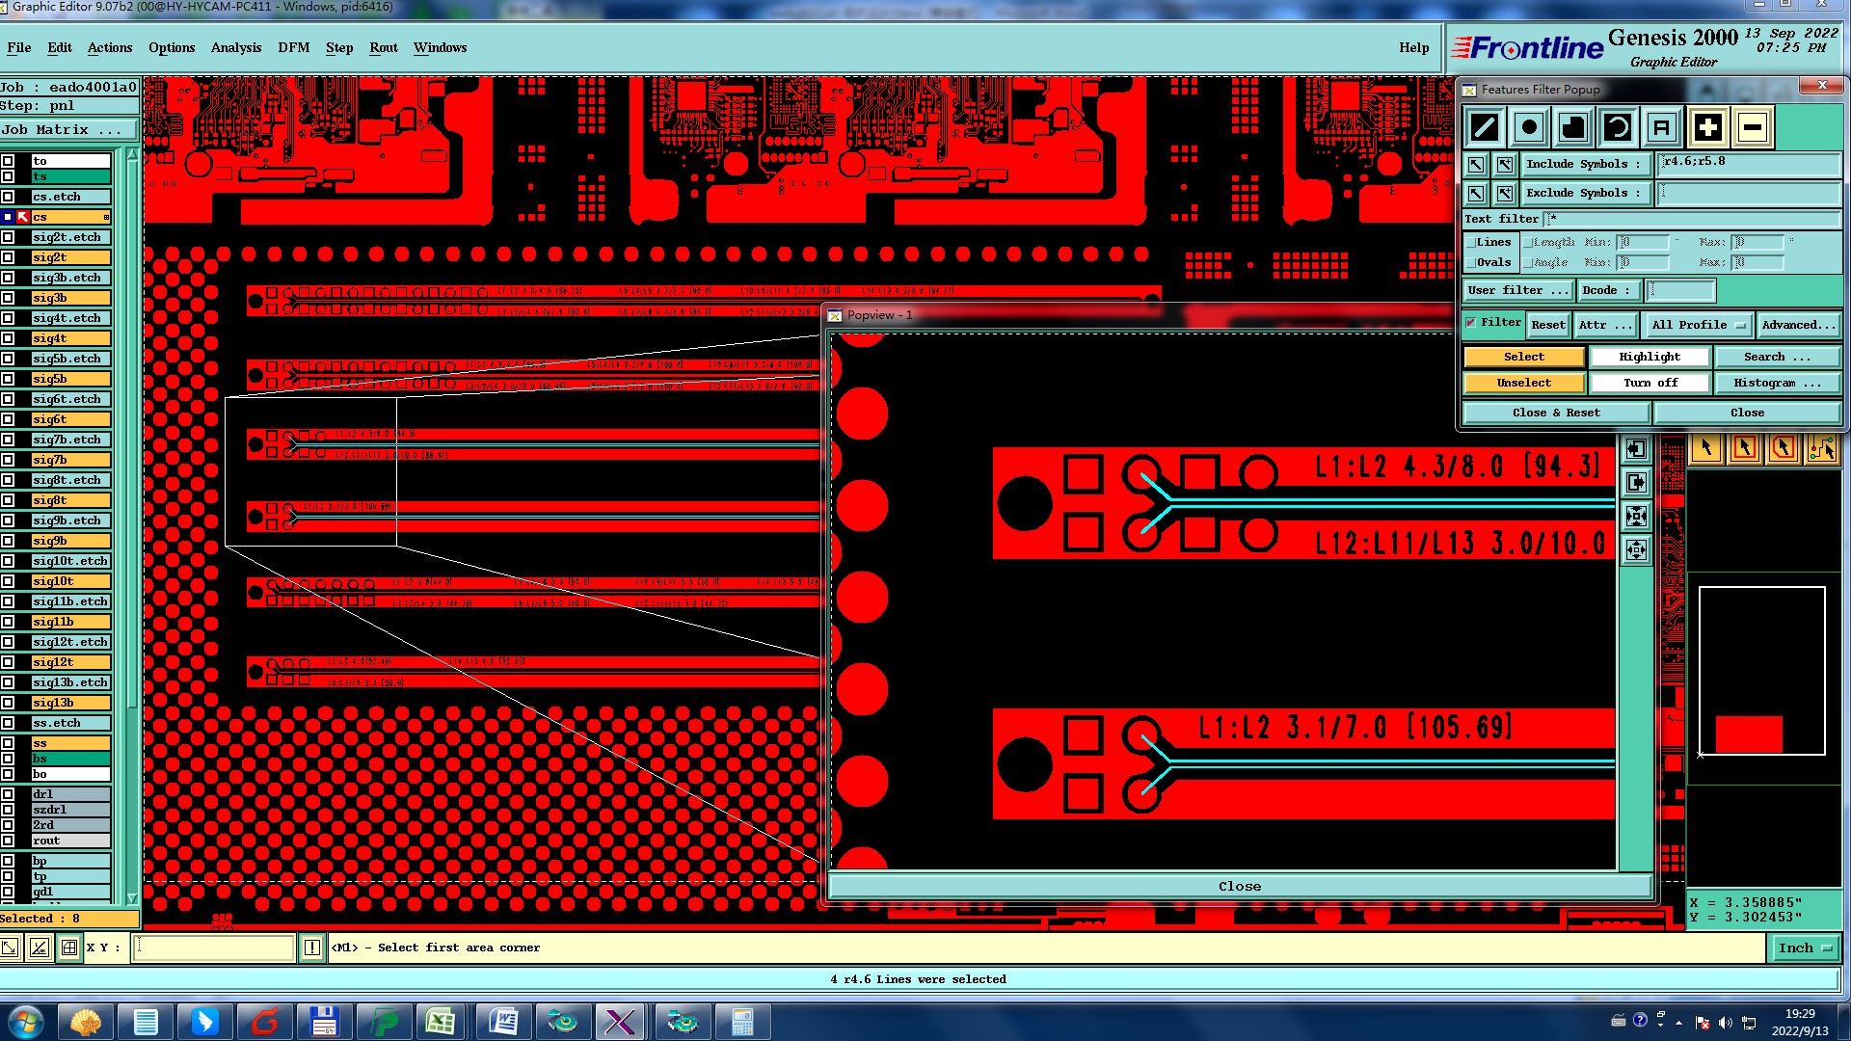The image size is (1851, 1041).
Task: Click the sig5t.etch layer color bar
Action: point(71,359)
